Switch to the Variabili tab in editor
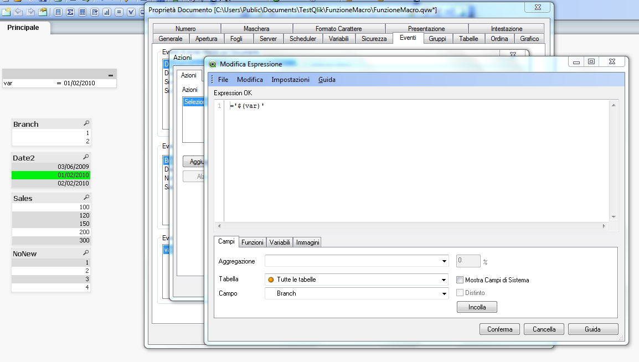 point(280,242)
